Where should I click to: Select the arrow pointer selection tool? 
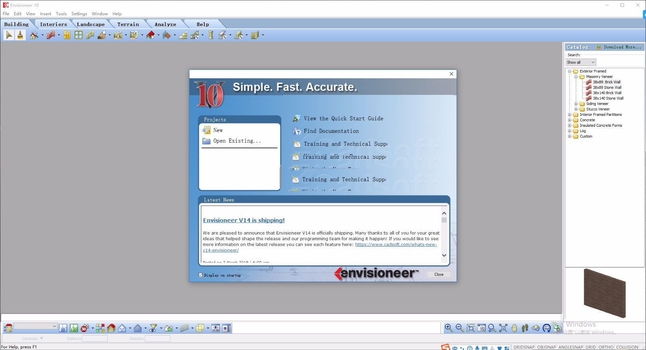click(x=8, y=35)
